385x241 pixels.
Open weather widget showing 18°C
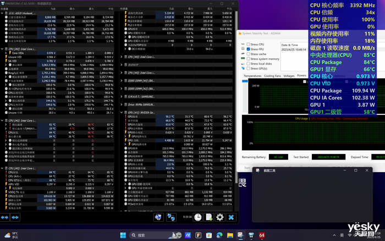click(12, 235)
